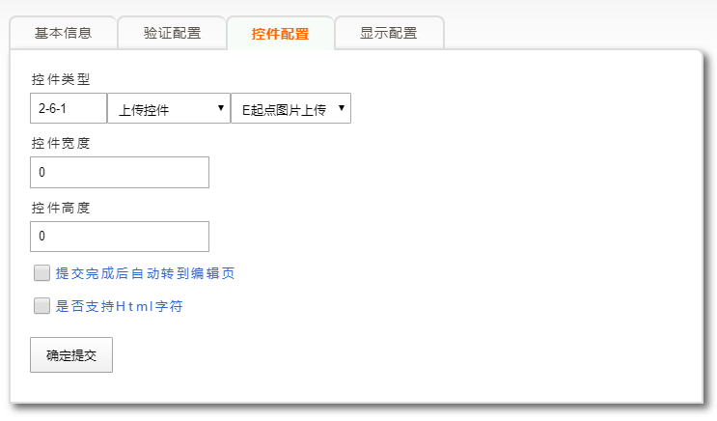Go to the 显示配置 tab
The image size is (717, 421).
(x=389, y=33)
